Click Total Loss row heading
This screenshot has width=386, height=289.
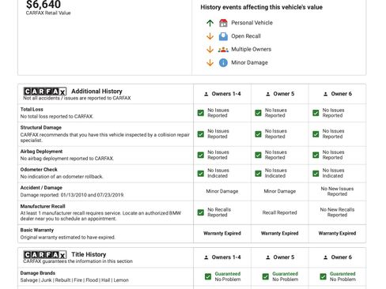[32, 109]
